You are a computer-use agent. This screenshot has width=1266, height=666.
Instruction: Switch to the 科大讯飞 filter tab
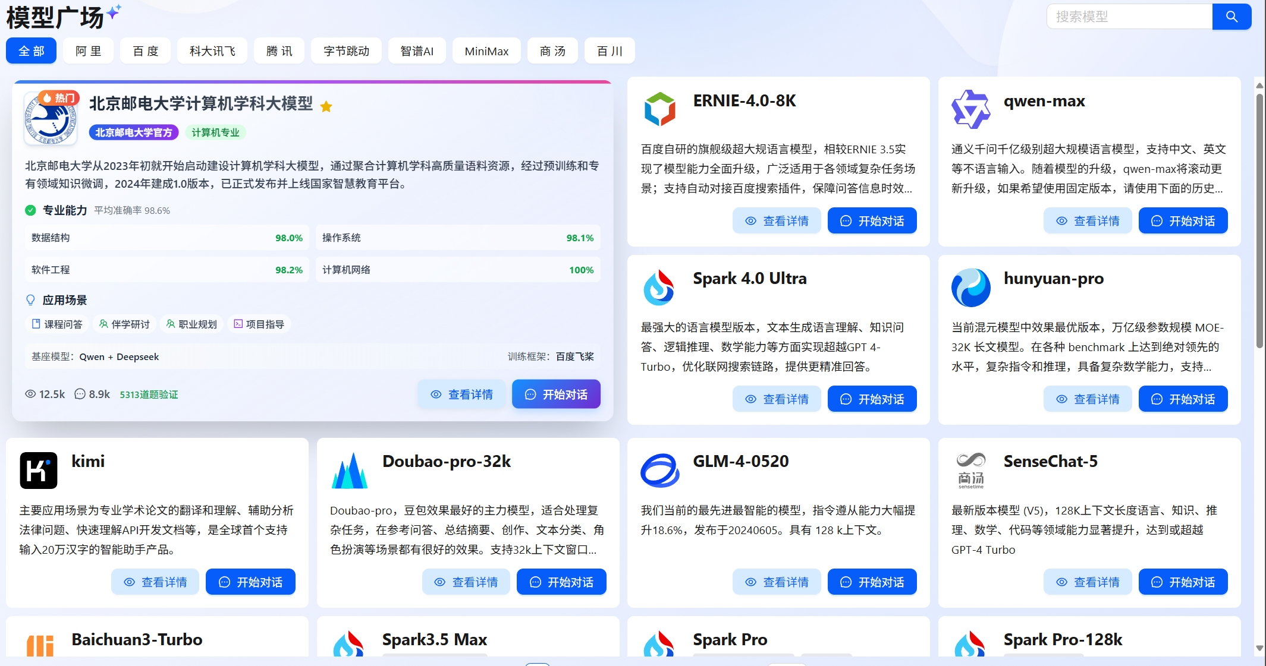coord(212,51)
